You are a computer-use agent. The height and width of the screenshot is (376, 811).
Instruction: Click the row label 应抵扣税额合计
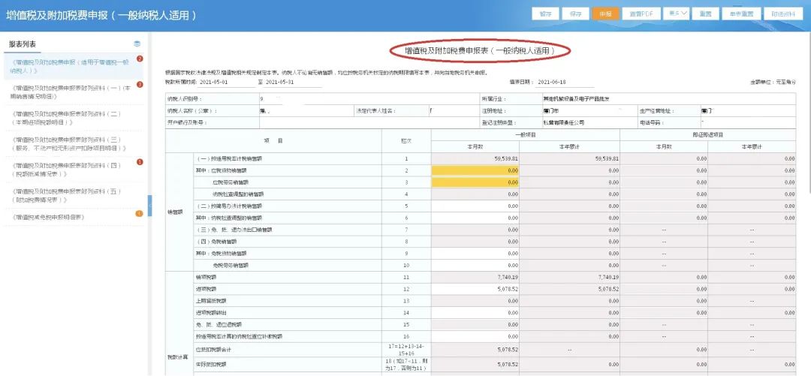click(x=214, y=350)
